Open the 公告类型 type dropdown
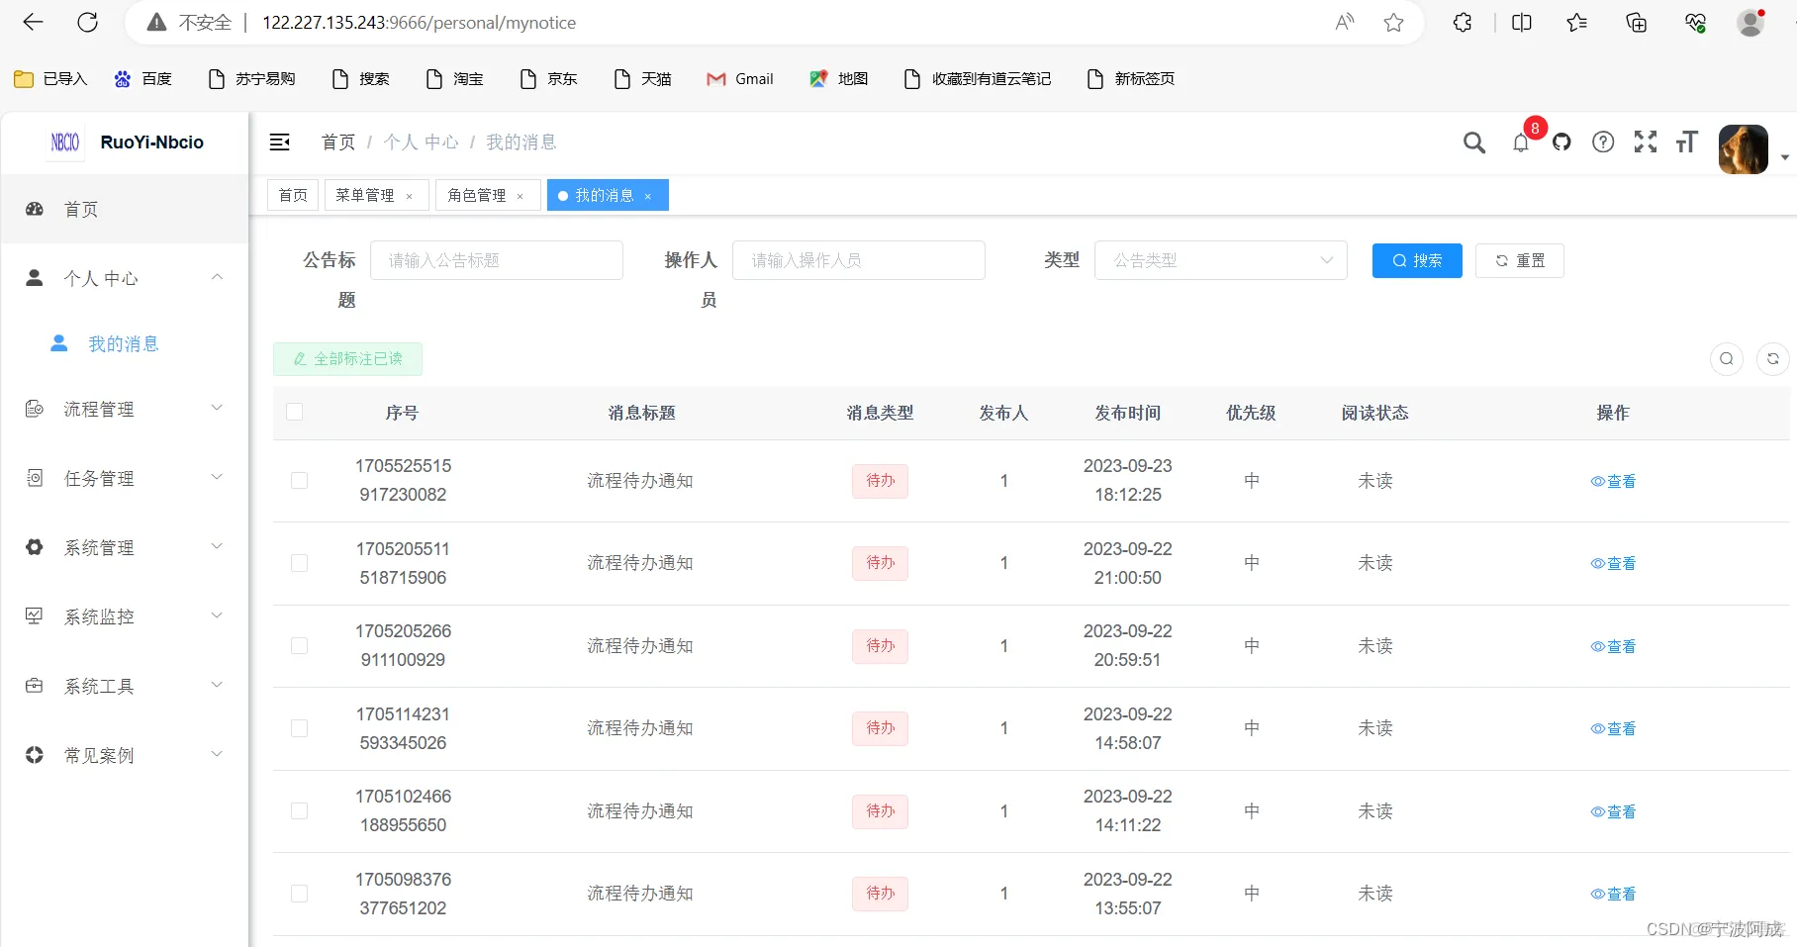 point(1221,260)
